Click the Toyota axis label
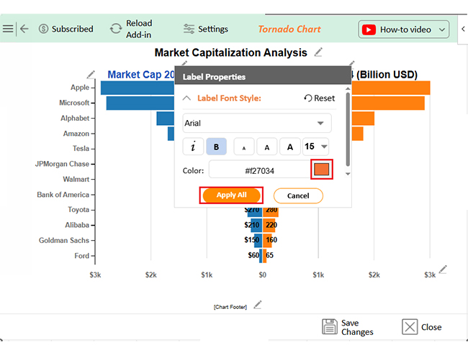This screenshot has height=355, width=468. pos(78,210)
